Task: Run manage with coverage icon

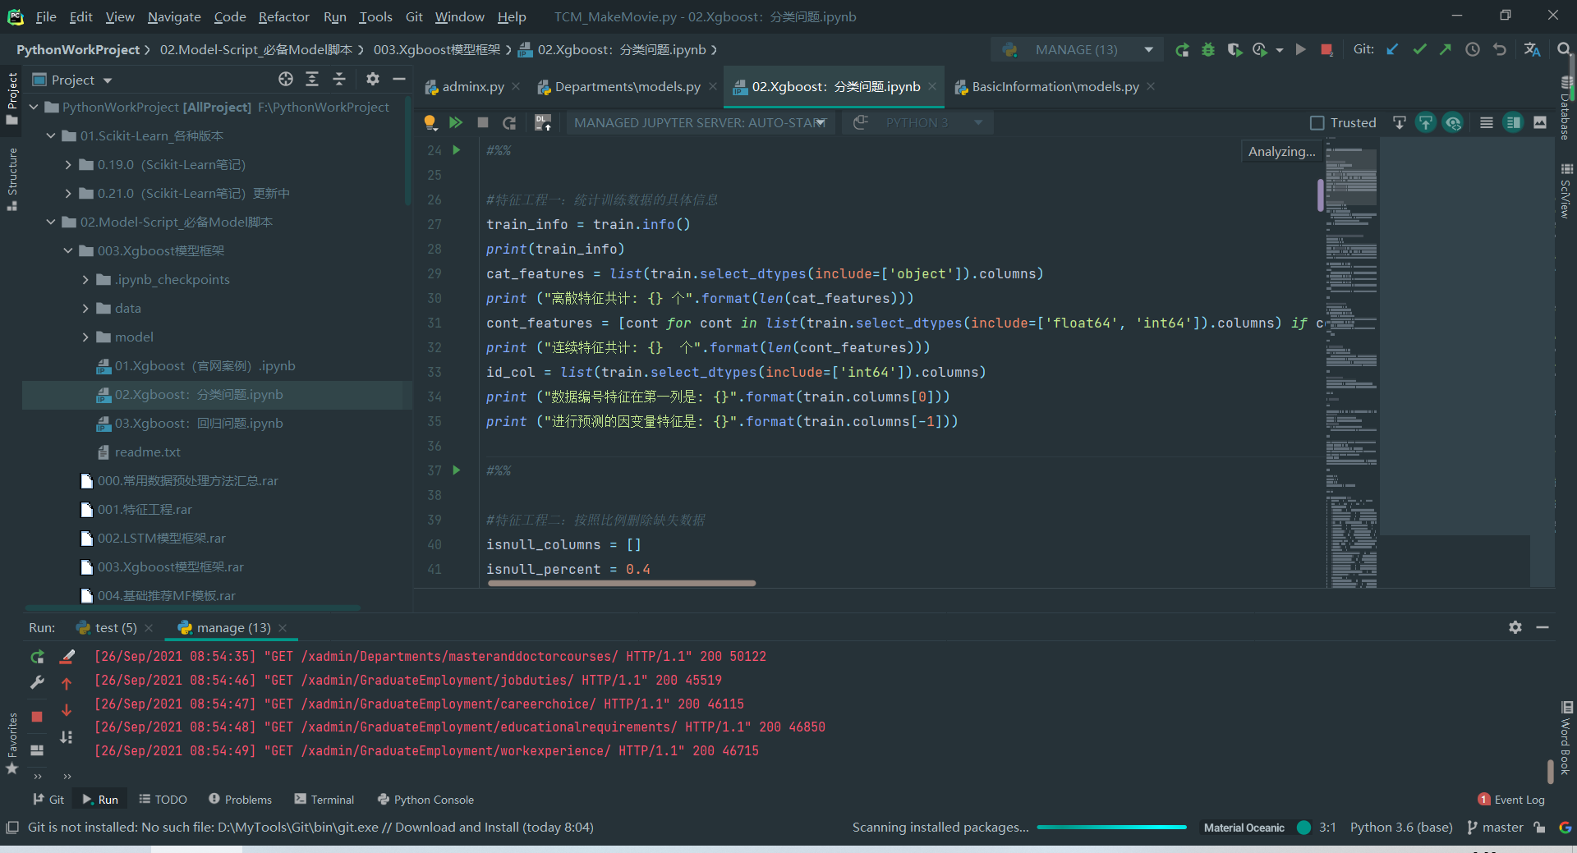Action: click(1234, 50)
